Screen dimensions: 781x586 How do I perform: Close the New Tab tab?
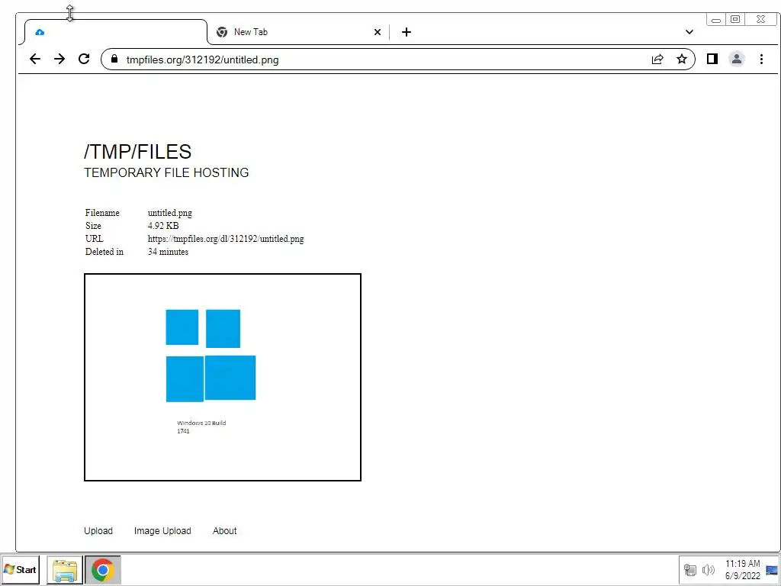(377, 32)
